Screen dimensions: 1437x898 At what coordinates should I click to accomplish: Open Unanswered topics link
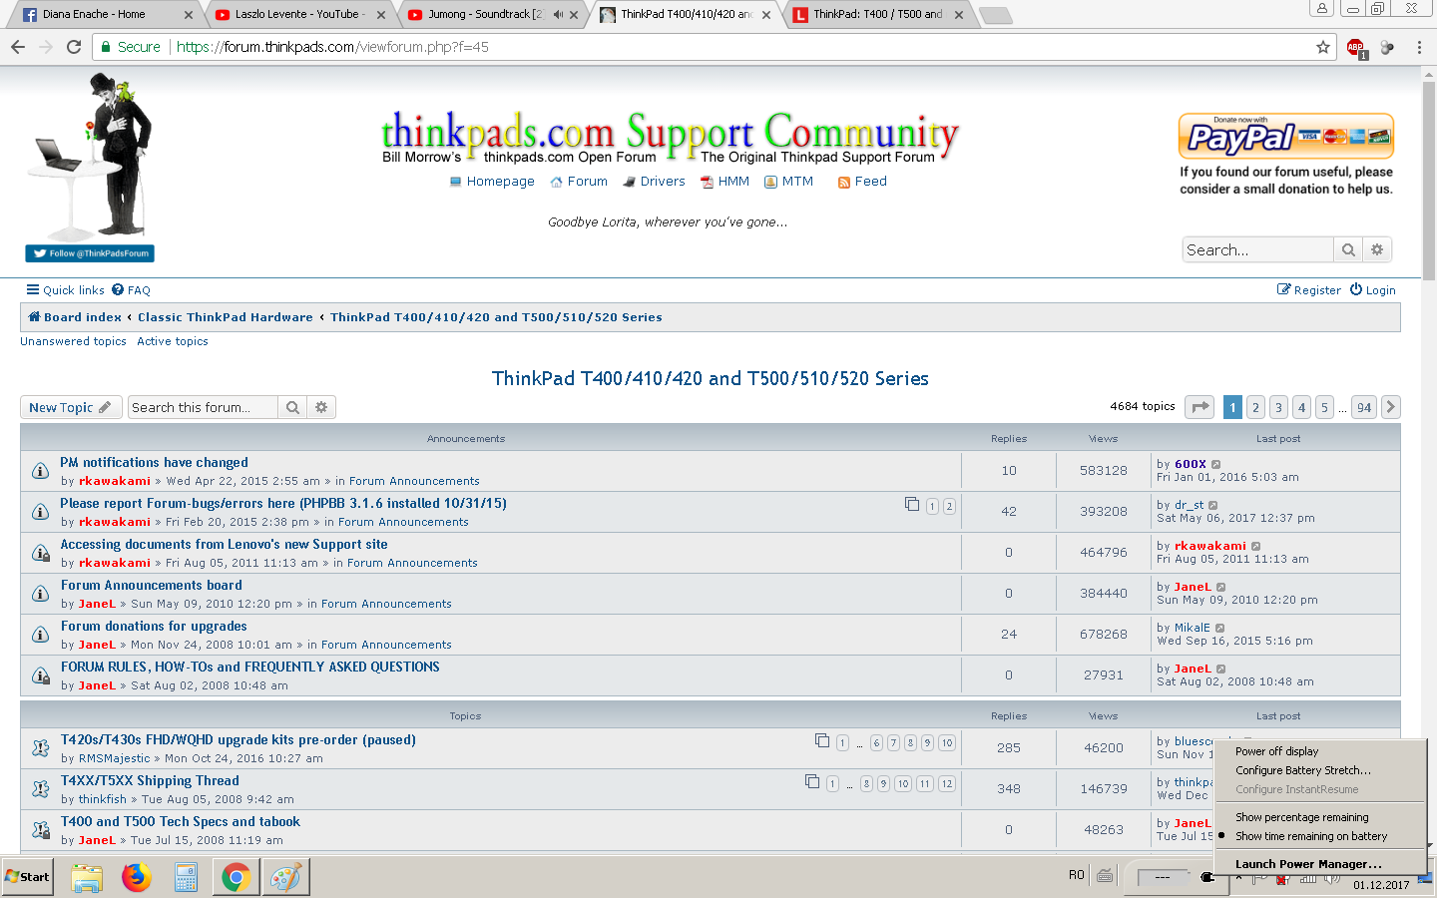(73, 341)
